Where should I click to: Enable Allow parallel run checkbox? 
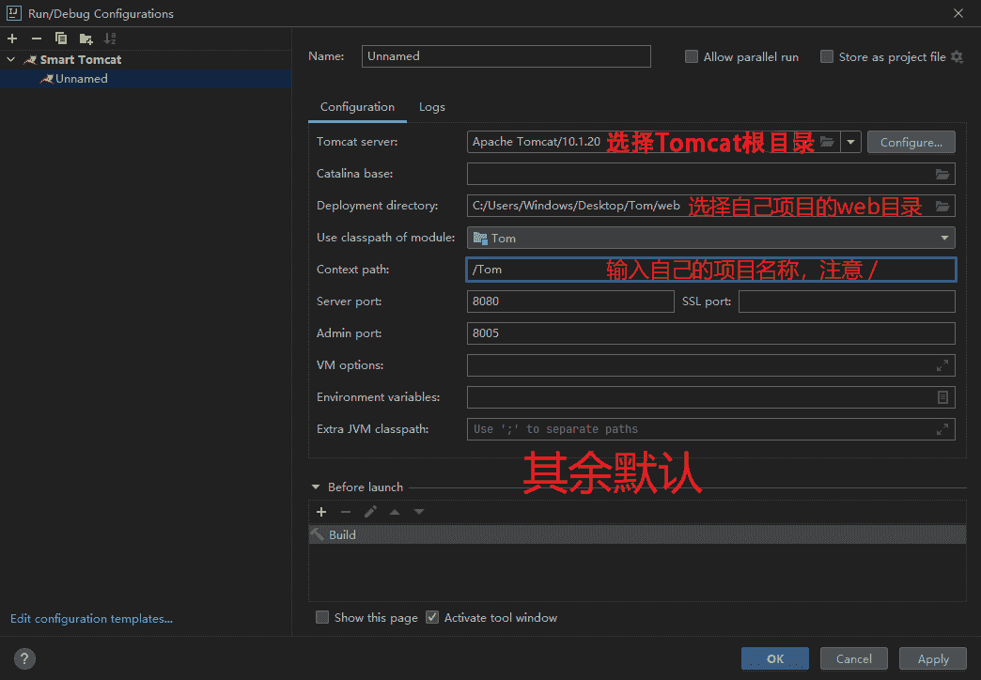692,56
